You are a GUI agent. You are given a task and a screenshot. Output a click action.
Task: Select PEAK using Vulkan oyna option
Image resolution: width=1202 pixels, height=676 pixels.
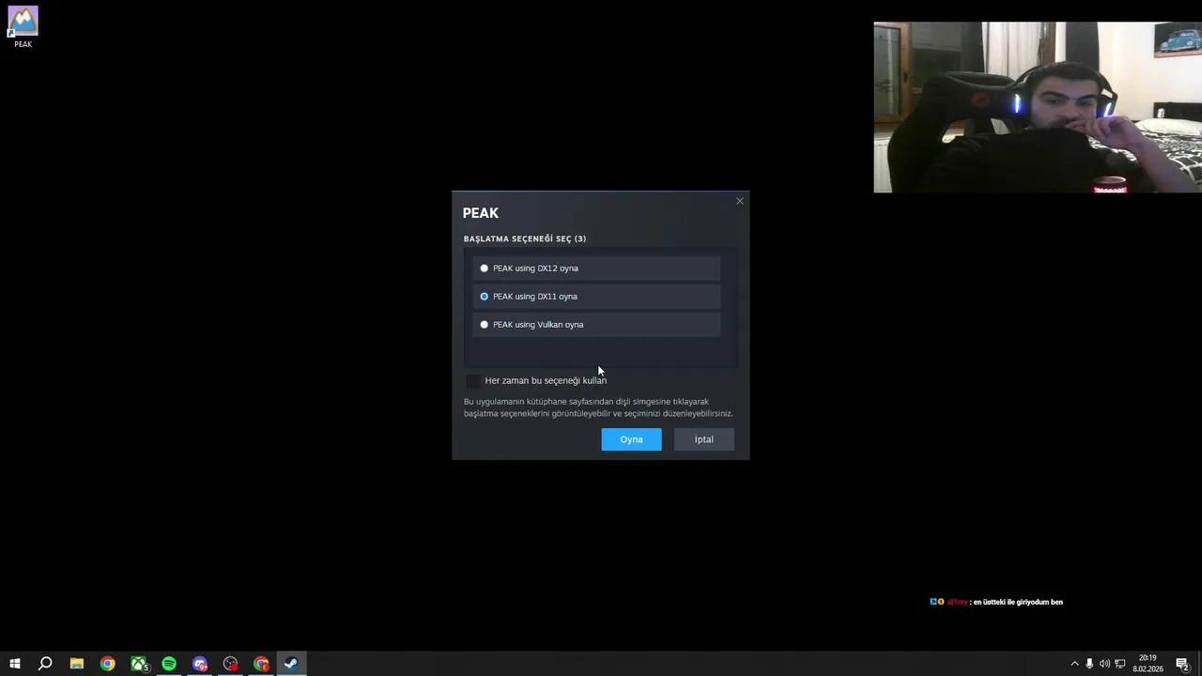pyautogui.click(x=596, y=325)
